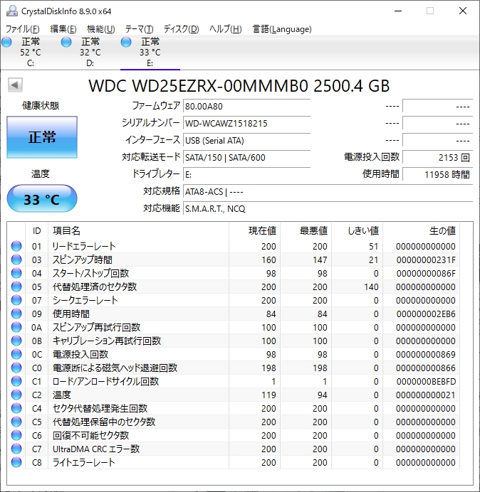This screenshot has height=492, width=480.
Task: Click status orb of row 0C 電源投入回数
Action: pyautogui.click(x=16, y=354)
